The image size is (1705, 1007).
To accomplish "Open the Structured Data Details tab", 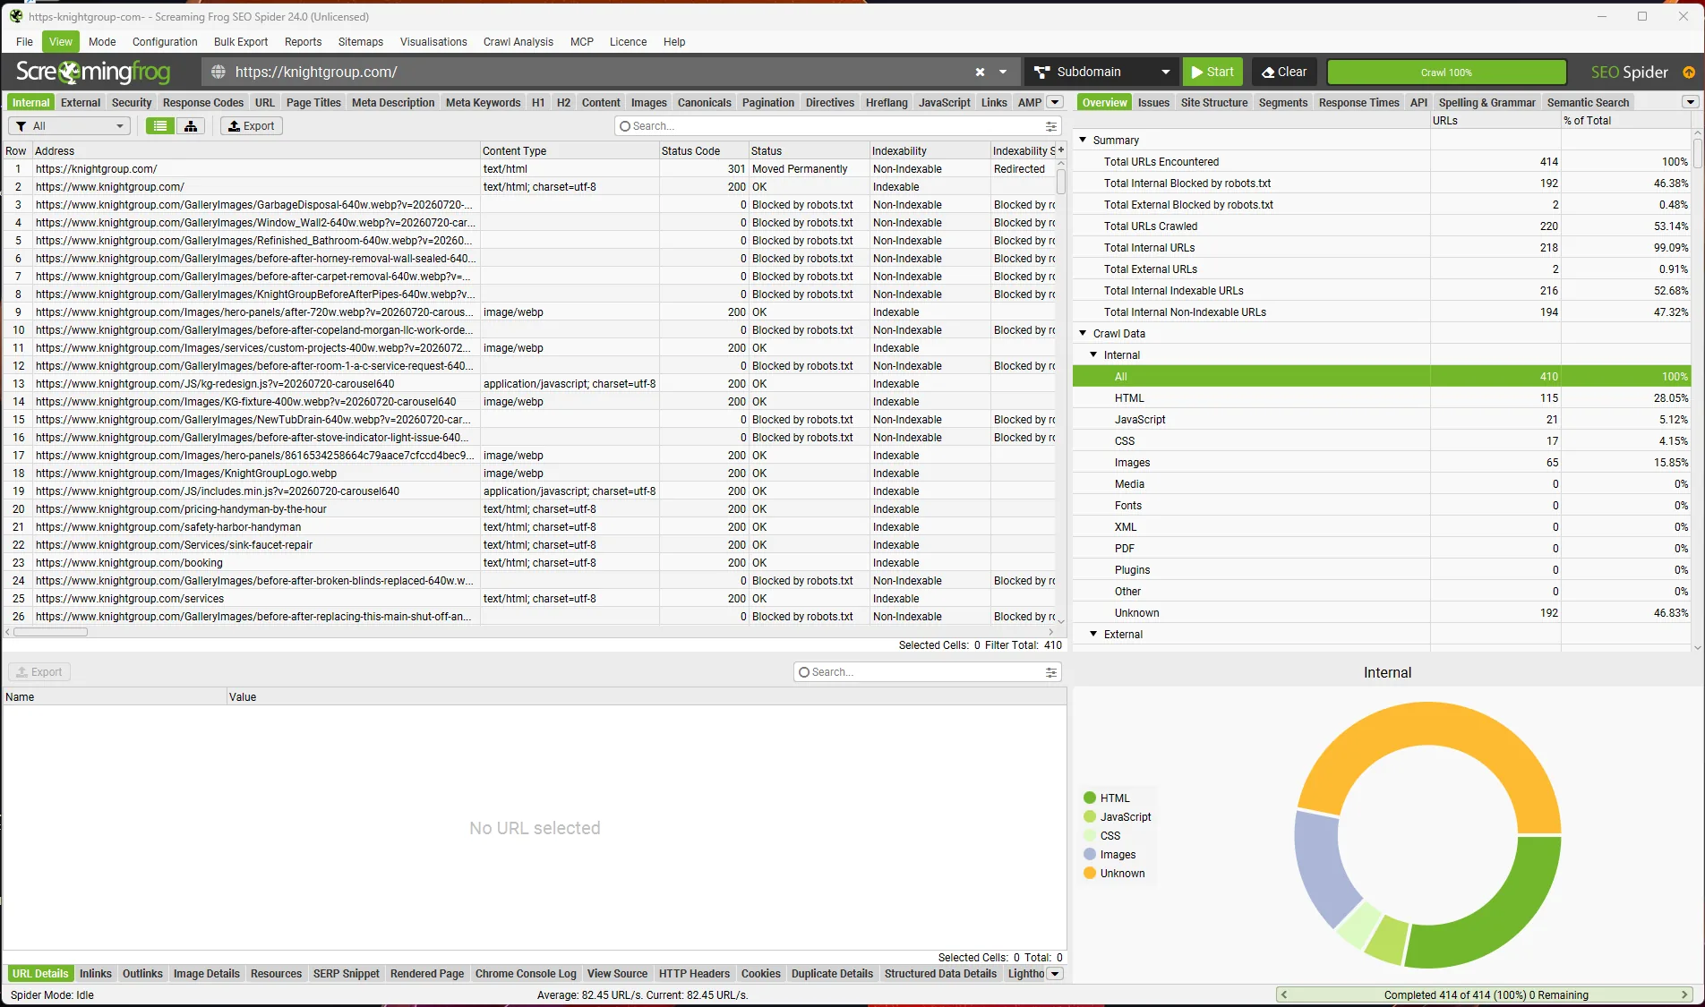I will click(940, 974).
